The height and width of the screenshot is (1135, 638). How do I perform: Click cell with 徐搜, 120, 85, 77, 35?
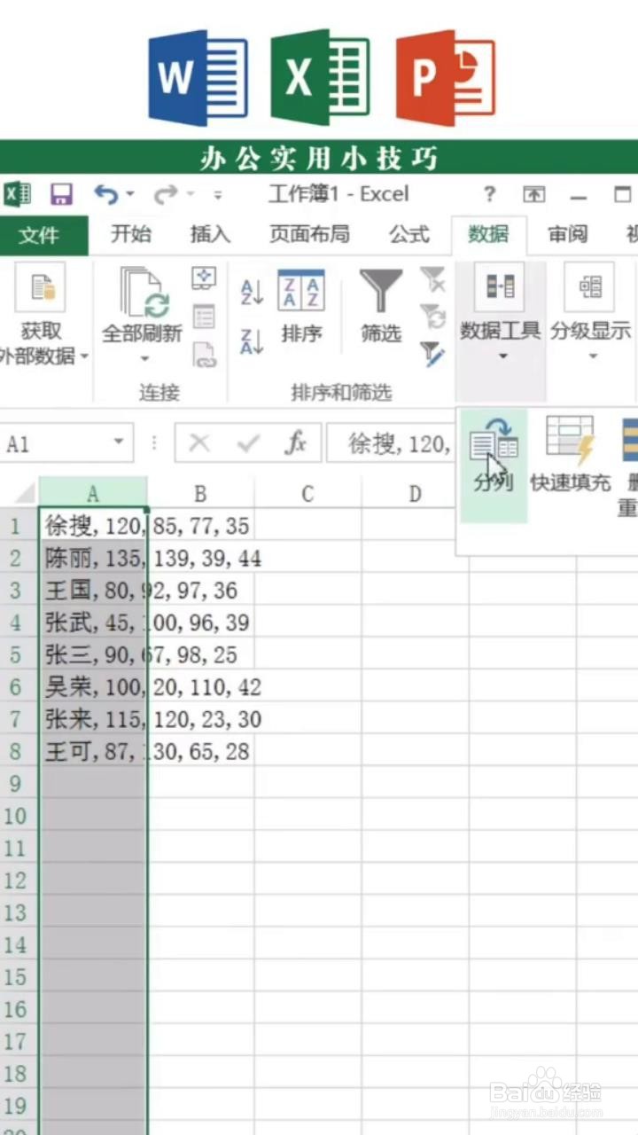[93, 526]
